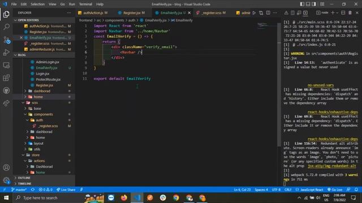Click master branch in status bar

[19, 189]
